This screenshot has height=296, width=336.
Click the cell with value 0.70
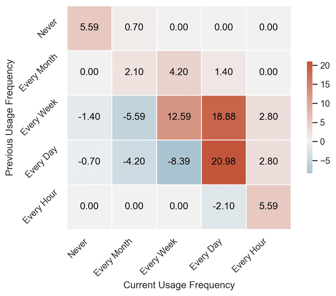coord(134,28)
